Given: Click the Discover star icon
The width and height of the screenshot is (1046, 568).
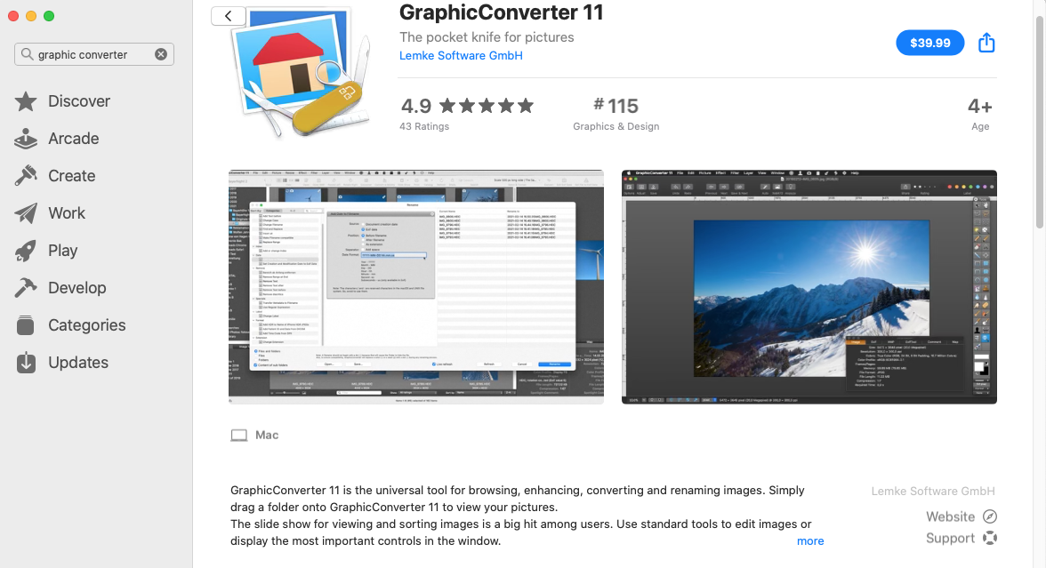Looking at the screenshot, I should click(x=26, y=101).
